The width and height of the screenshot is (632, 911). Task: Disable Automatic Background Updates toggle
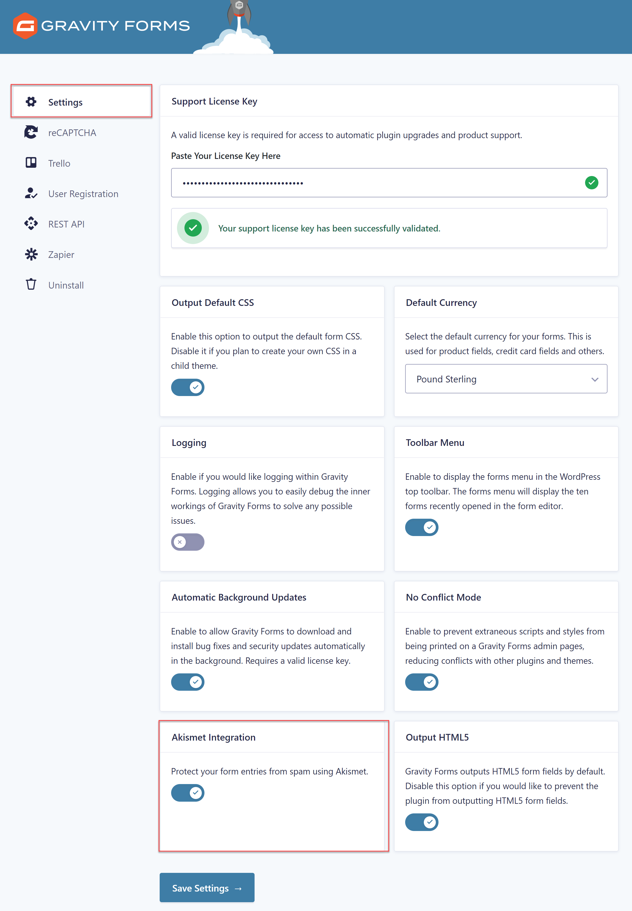tap(188, 682)
